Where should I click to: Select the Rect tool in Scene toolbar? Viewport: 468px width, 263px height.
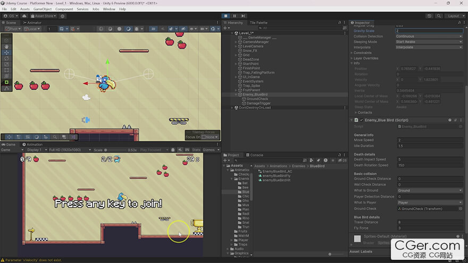(6, 70)
